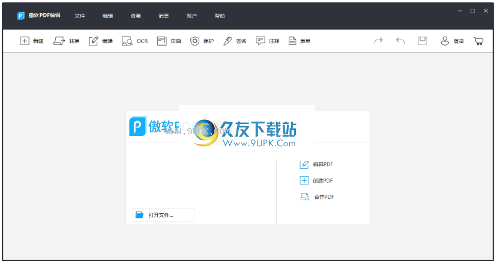
Task: Select the Edit (编辑) pencil tool in toolbar
Action: coord(93,41)
